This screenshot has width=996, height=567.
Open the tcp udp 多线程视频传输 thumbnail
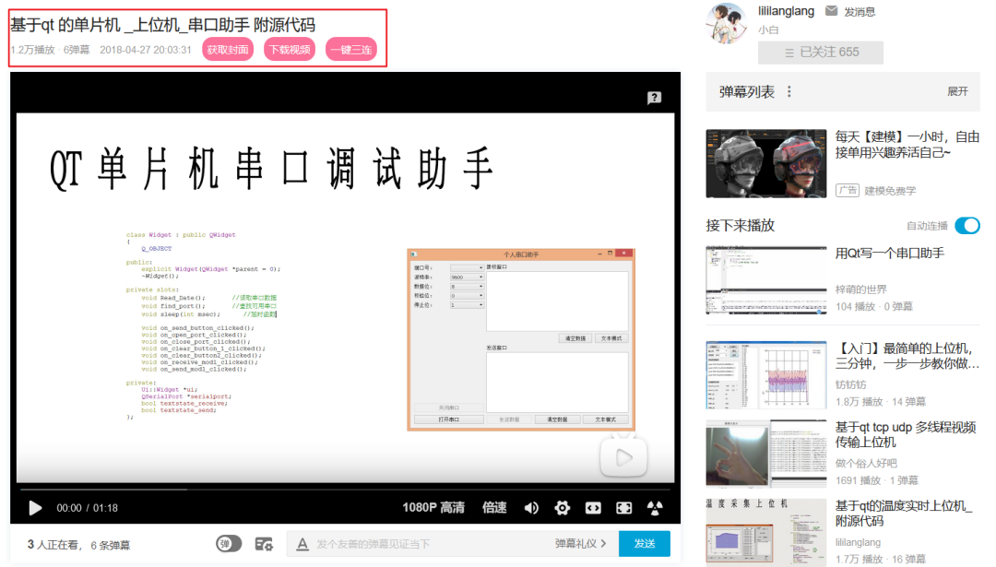click(766, 454)
